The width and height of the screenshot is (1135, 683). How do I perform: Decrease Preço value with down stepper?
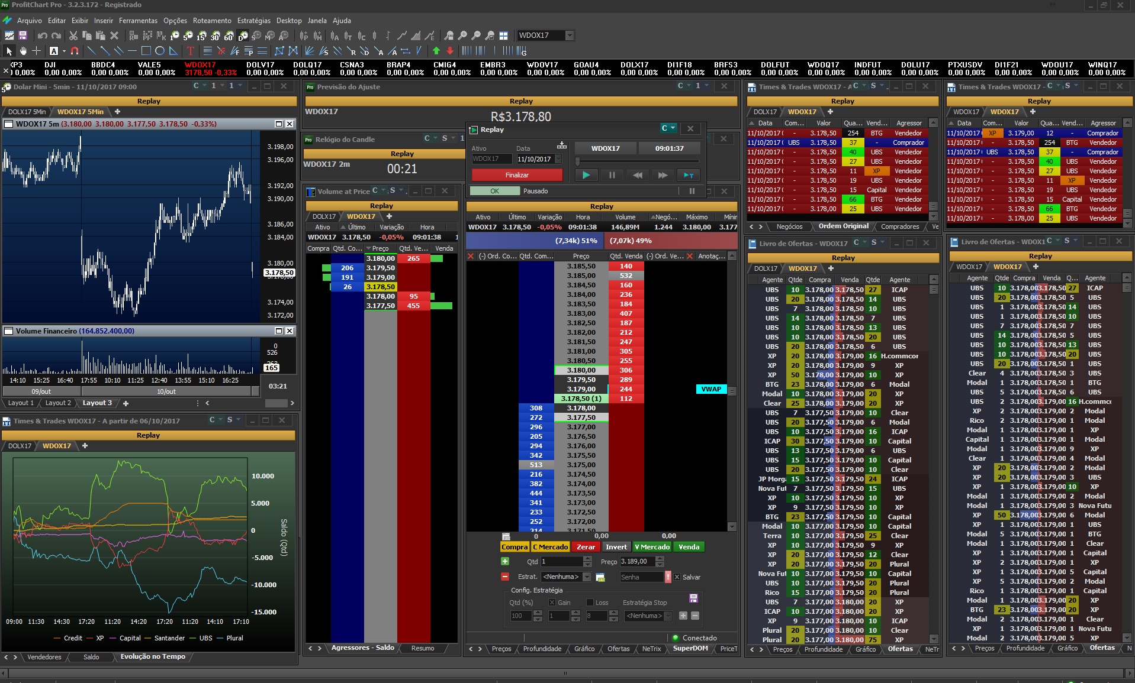pyautogui.click(x=660, y=564)
